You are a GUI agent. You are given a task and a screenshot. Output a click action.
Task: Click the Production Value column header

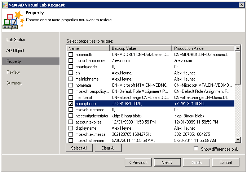coord(203,48)
